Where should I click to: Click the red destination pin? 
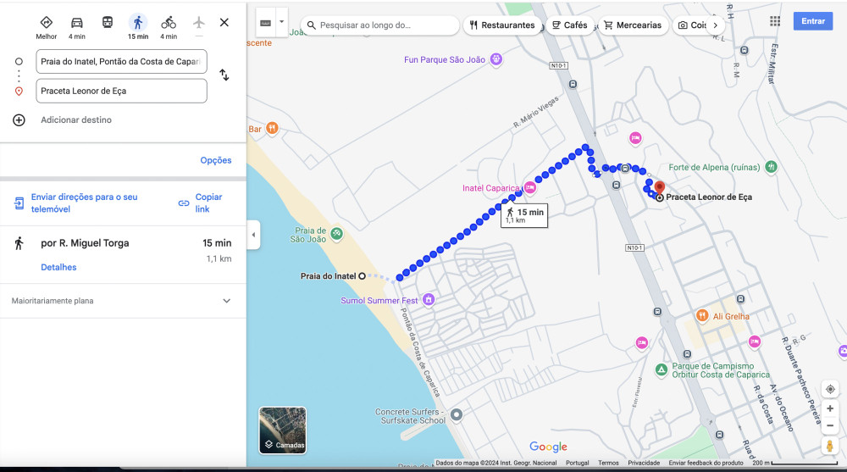(659, 189)
